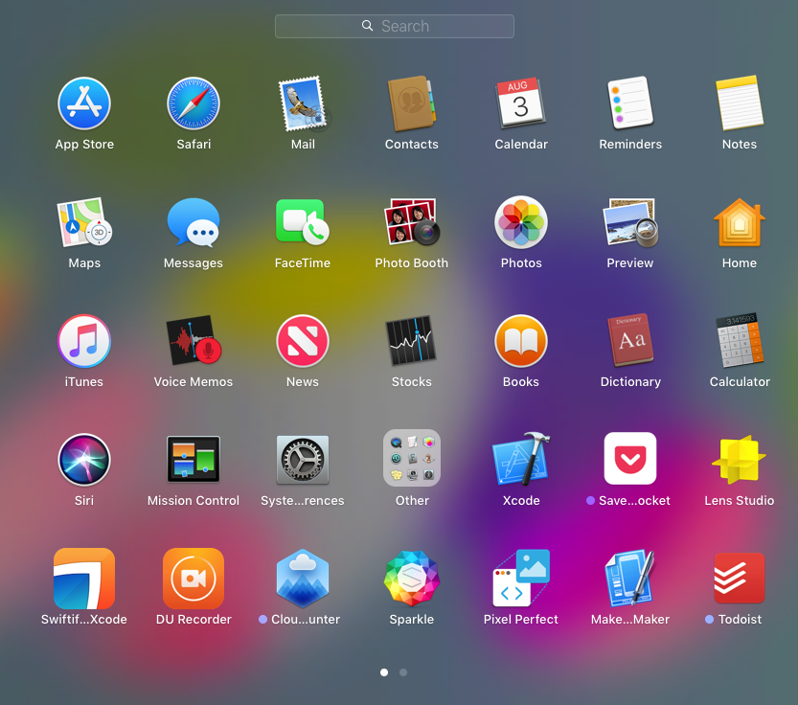Open Mission Control
This screenshot has height=705, width=798.
pos(194,460)
